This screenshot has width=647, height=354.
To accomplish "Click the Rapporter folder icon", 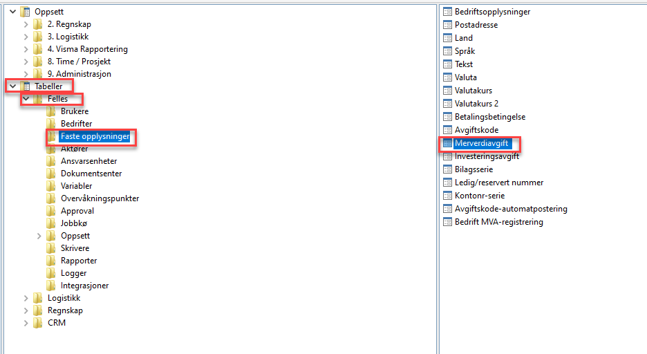I will tap(50, 261).
